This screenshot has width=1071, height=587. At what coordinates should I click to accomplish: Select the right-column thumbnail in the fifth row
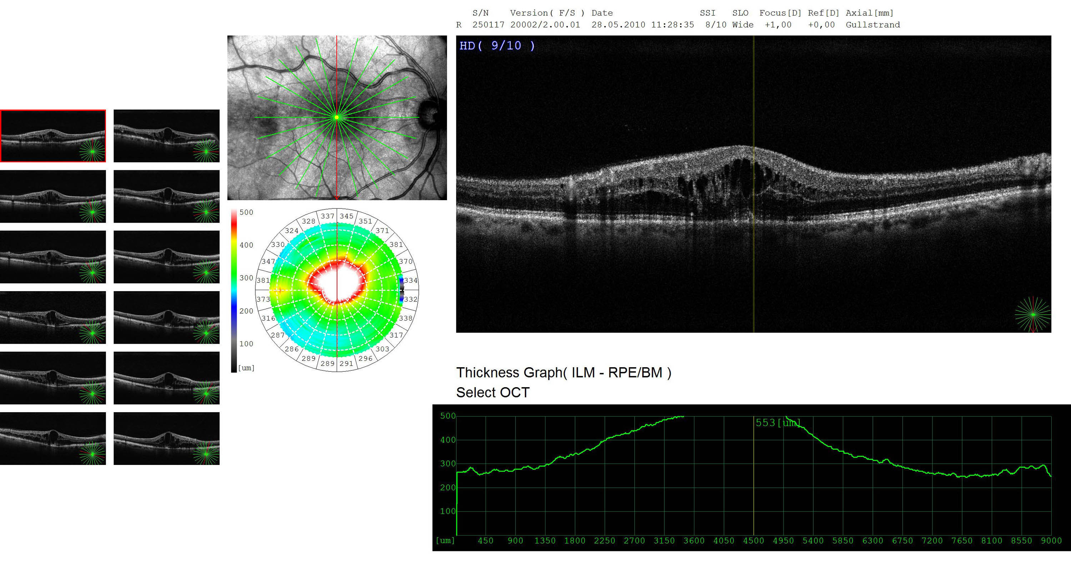tap(166, 378)
